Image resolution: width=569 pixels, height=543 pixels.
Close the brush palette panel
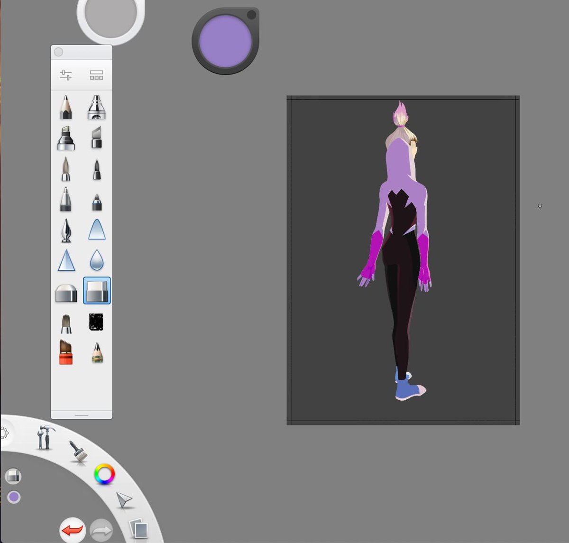pos(59,52)
